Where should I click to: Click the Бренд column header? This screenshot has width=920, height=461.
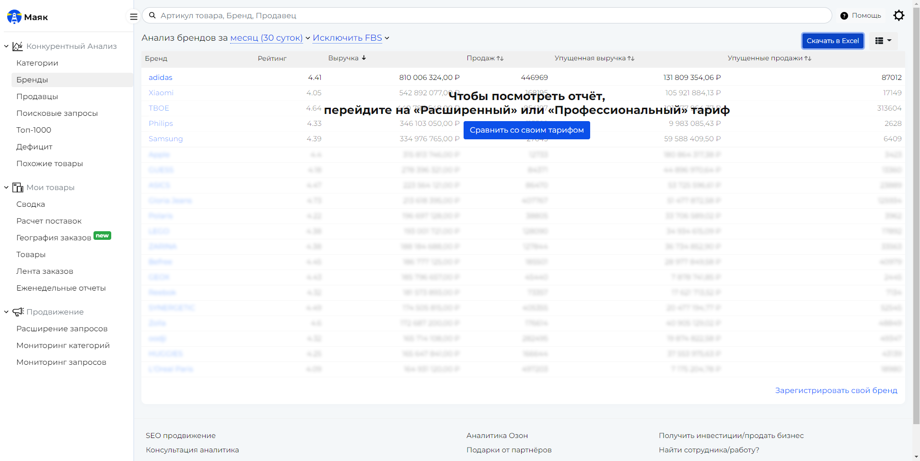156,58
